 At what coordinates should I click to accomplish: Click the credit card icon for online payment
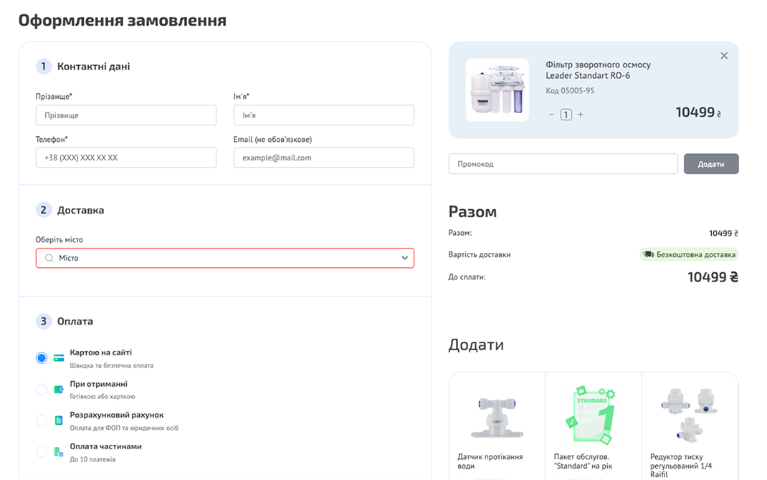[x=59, y=357]
